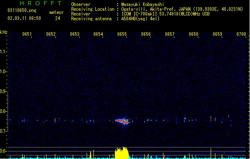The height and width of the screenshot is (159, 250).
Task: Click the 0656 time marker
Action: pos(146,34)
